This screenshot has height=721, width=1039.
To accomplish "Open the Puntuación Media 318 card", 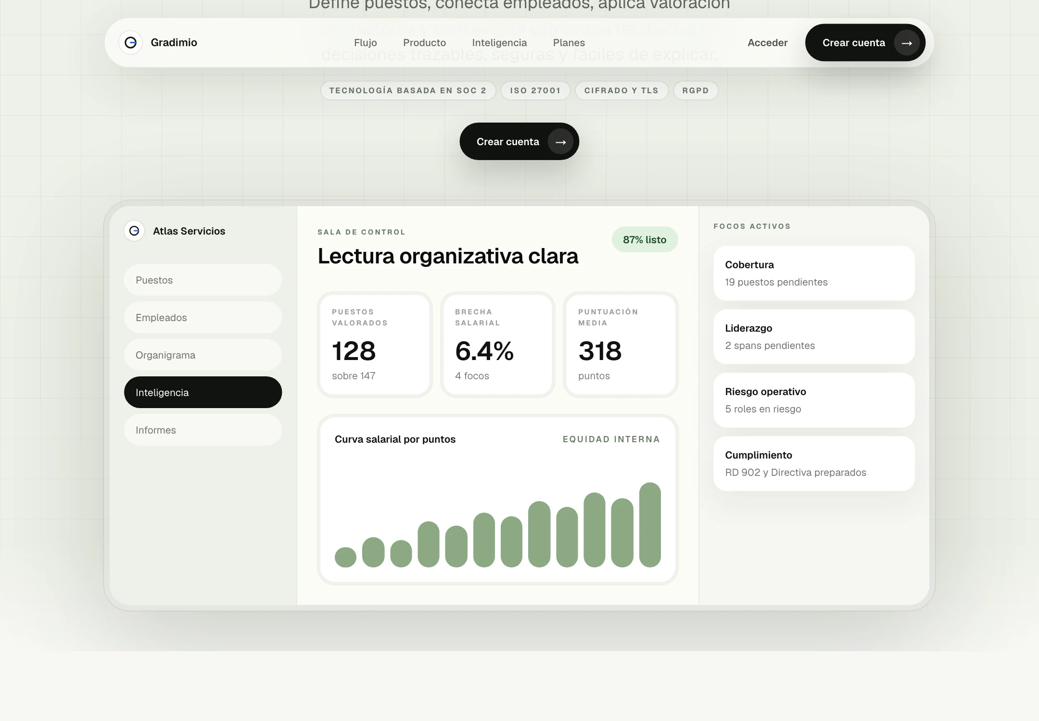I will pyautogui.click(x=621, y=345).
